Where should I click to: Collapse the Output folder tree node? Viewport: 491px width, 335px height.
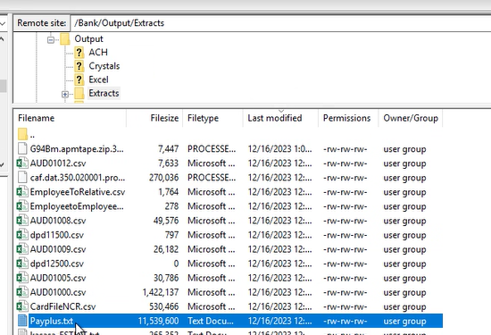point(51,40)
